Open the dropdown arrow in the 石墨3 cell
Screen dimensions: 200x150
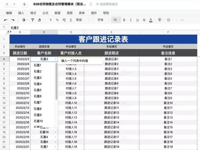[x=56, y=59]
